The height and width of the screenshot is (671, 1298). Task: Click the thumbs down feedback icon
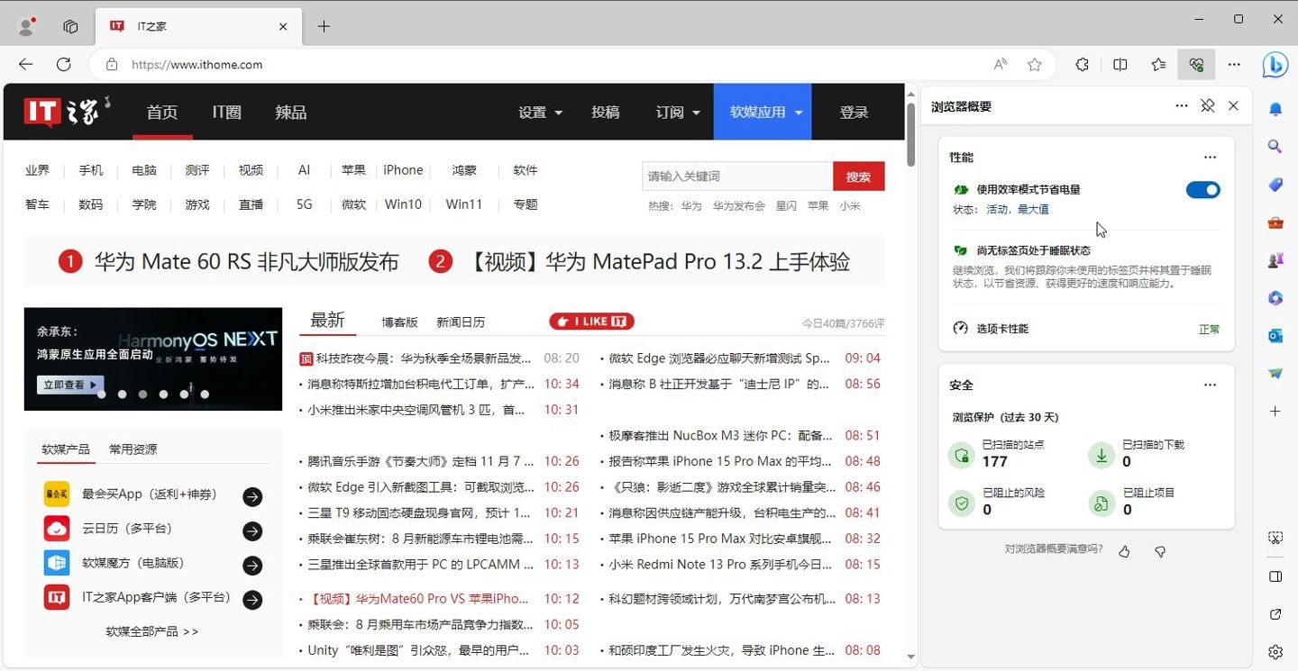click(x=1160, y=551)
